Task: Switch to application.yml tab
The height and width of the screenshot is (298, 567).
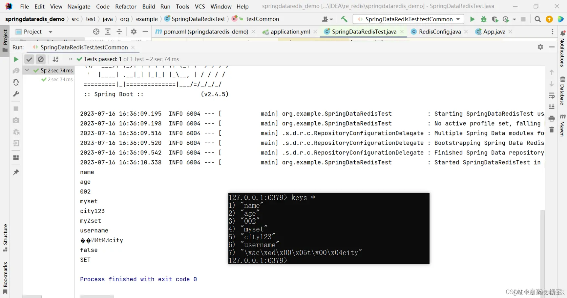Action: pyautogui.click(x=290, y=32)
